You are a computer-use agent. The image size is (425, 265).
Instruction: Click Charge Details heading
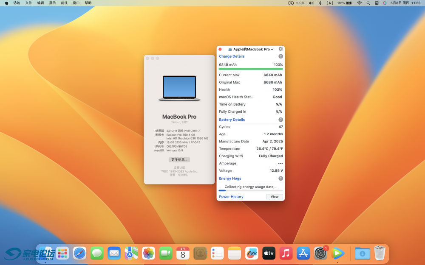click(x=232, y=56)
